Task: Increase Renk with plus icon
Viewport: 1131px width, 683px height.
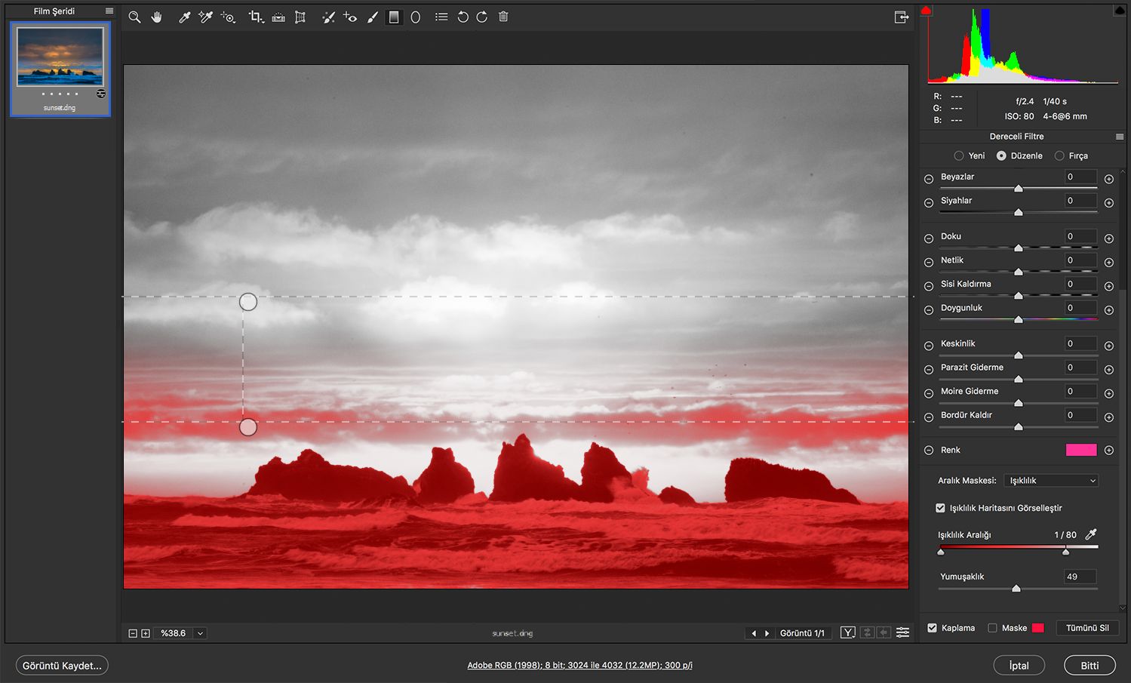Action: [1109, 450]
